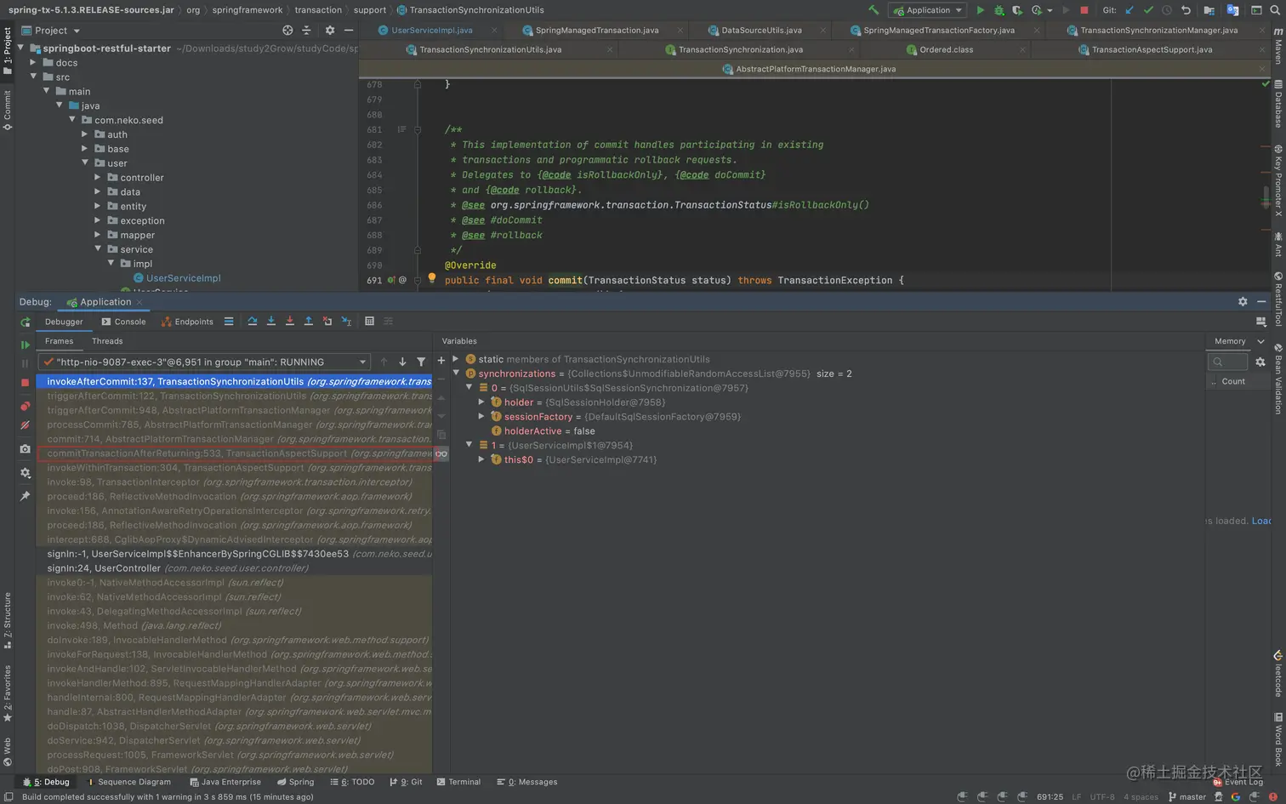Open the Project Structure icon
Viewport: 1286px width, 804px height.
1209,10
